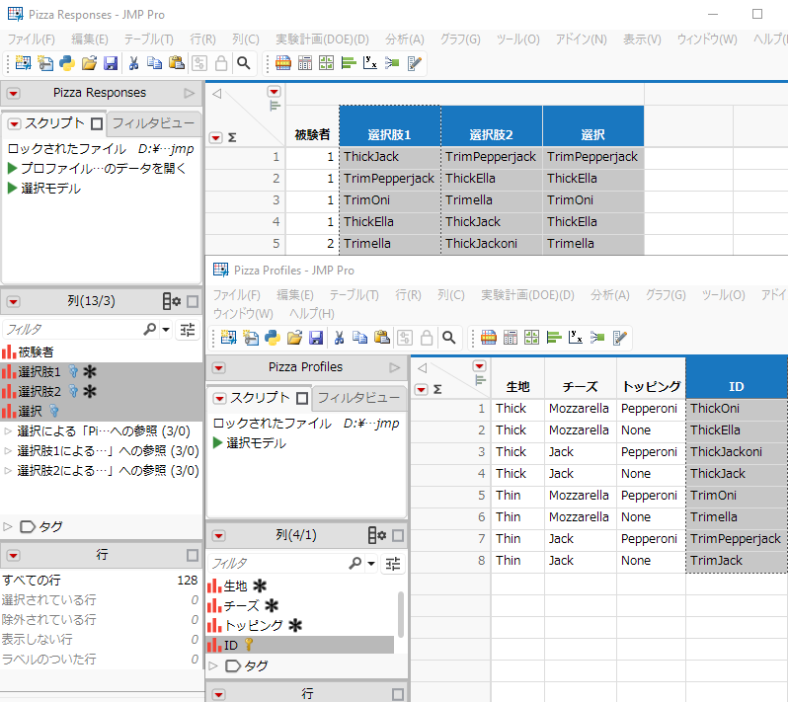
Task: Click New Script icon in Pizza Responses toolbar
Action: pyautogui.click(x=45, y=63)
